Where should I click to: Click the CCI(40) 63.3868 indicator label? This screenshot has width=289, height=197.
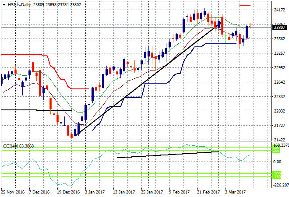pyautogui.click(x=18, y=146)
